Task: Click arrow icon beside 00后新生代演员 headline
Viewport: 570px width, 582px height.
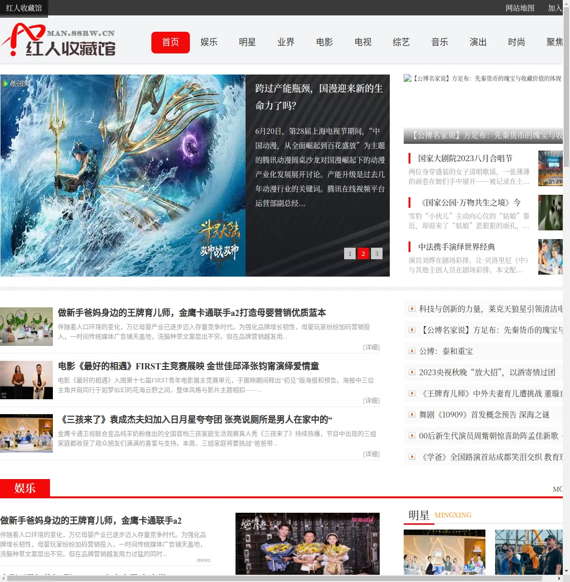Action: pos(412,436)
